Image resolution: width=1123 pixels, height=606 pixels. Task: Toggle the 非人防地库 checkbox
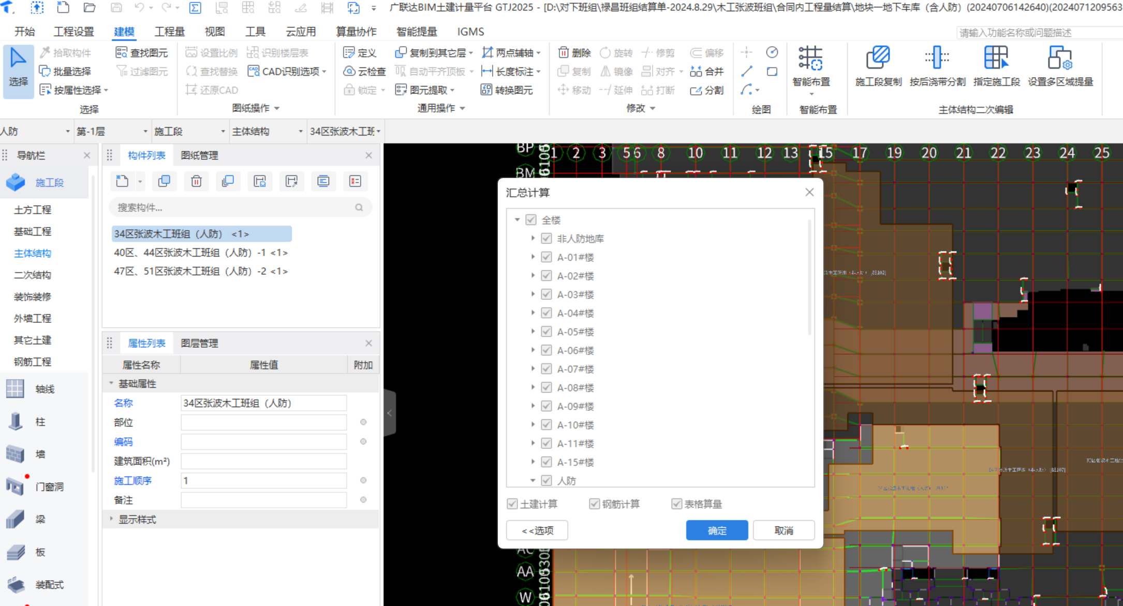pyautogui.click(x=546, y=239)
